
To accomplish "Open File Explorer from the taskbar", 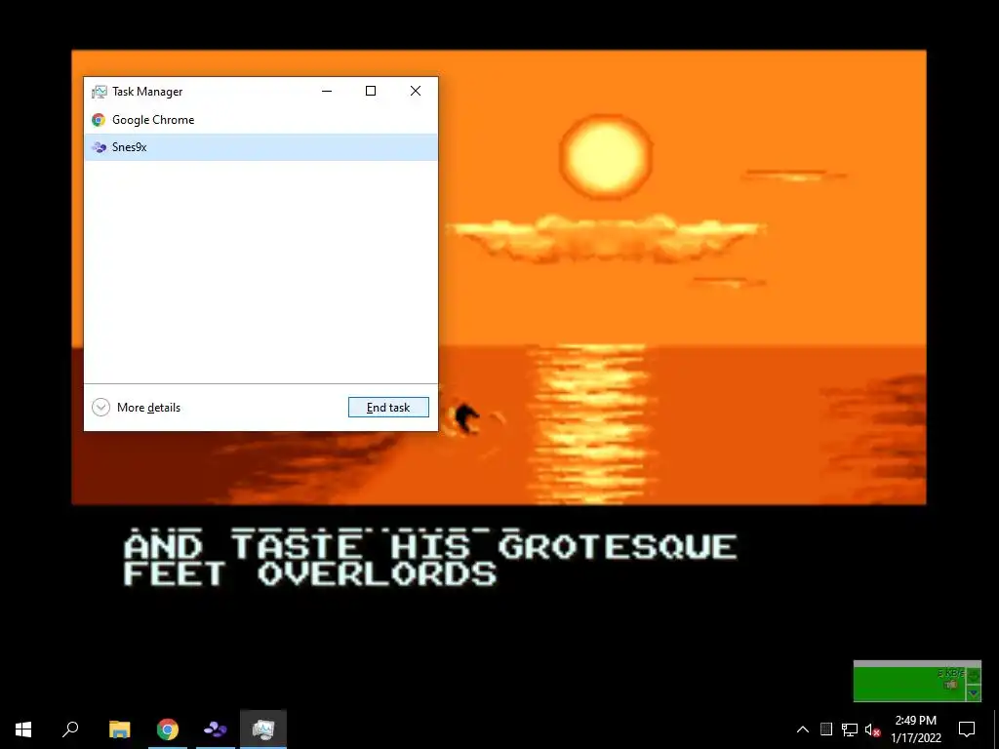I will click(x=119, y=729).
